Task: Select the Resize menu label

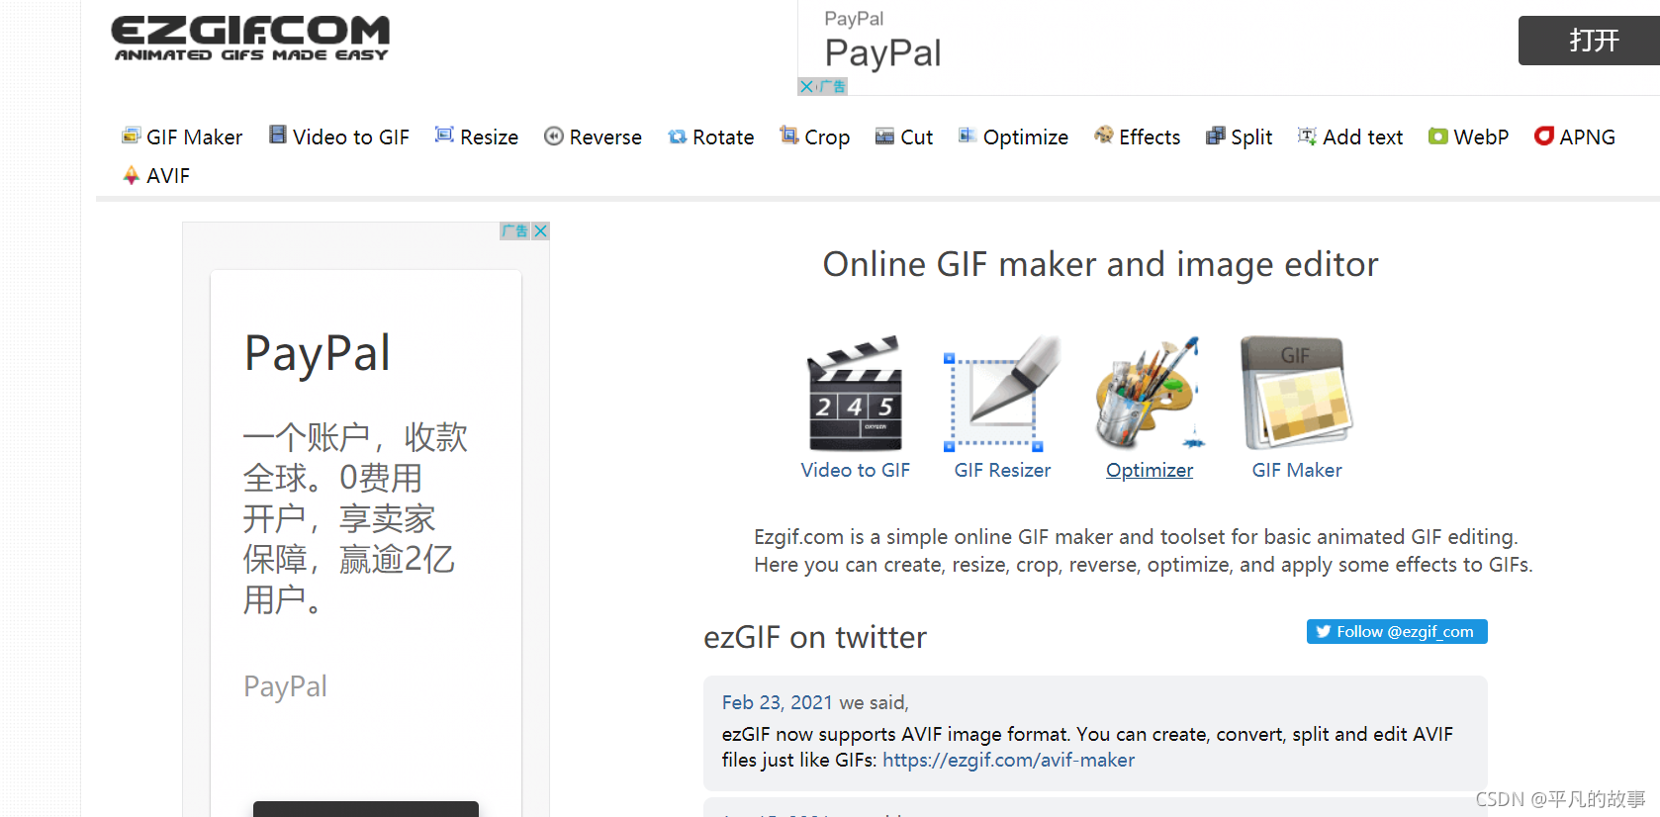Action: pos(489,137)
